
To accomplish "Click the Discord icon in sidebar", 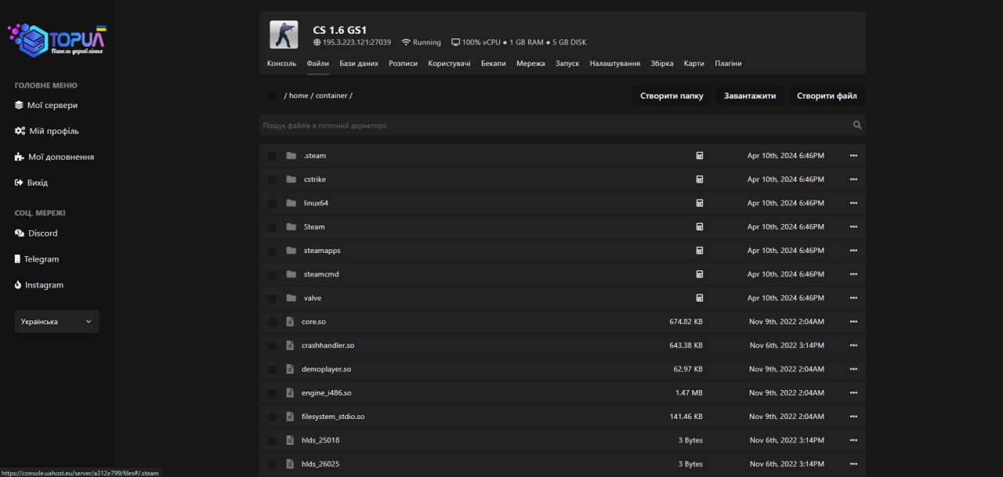I will point(20,233).
